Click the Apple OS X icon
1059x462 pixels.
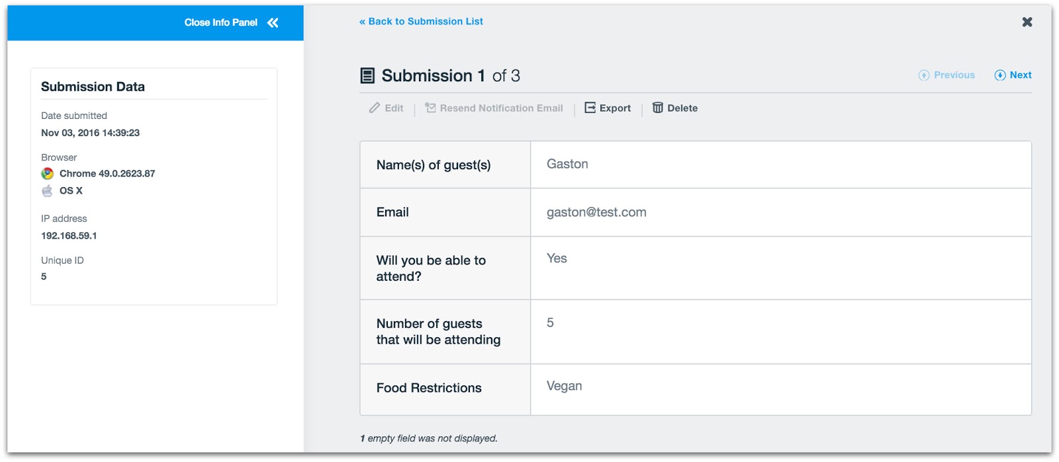click(x=48, y=191)
